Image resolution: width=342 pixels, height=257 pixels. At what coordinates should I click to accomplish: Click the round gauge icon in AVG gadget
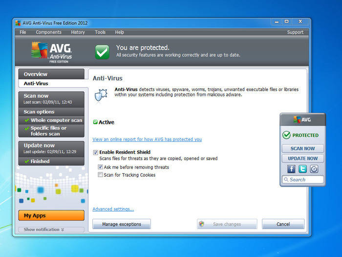pos(314,169)
